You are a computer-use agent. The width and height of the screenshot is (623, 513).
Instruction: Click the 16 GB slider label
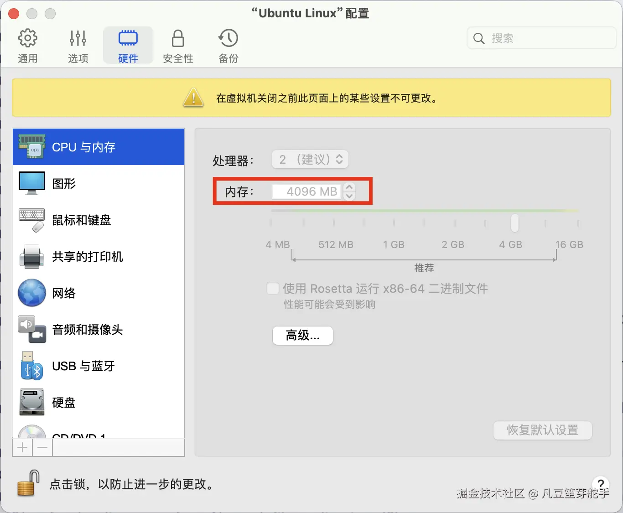click(x=569, y=244)
